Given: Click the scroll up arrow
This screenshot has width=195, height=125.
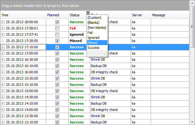Looking at the screenshot, I should (x=192, y=3).
